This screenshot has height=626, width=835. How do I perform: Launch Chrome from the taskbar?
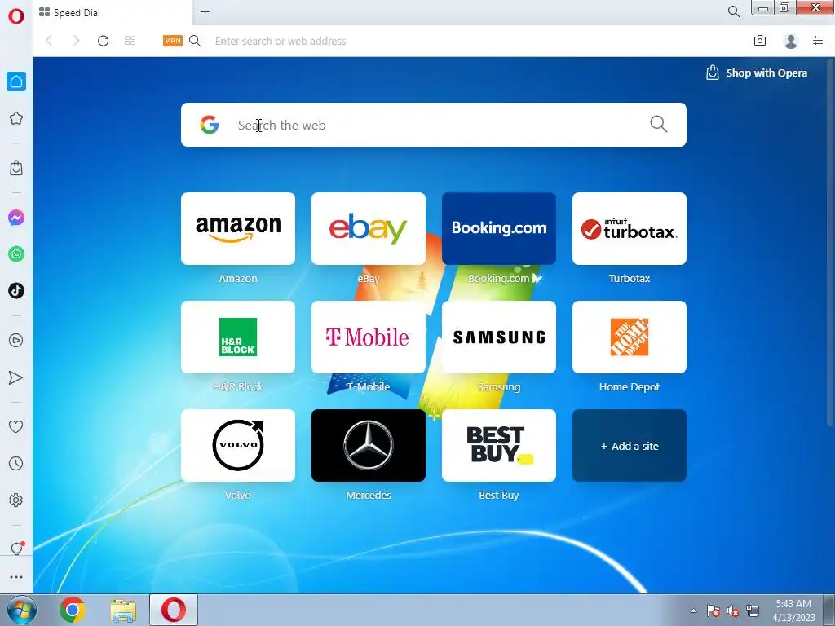[73, 610]
